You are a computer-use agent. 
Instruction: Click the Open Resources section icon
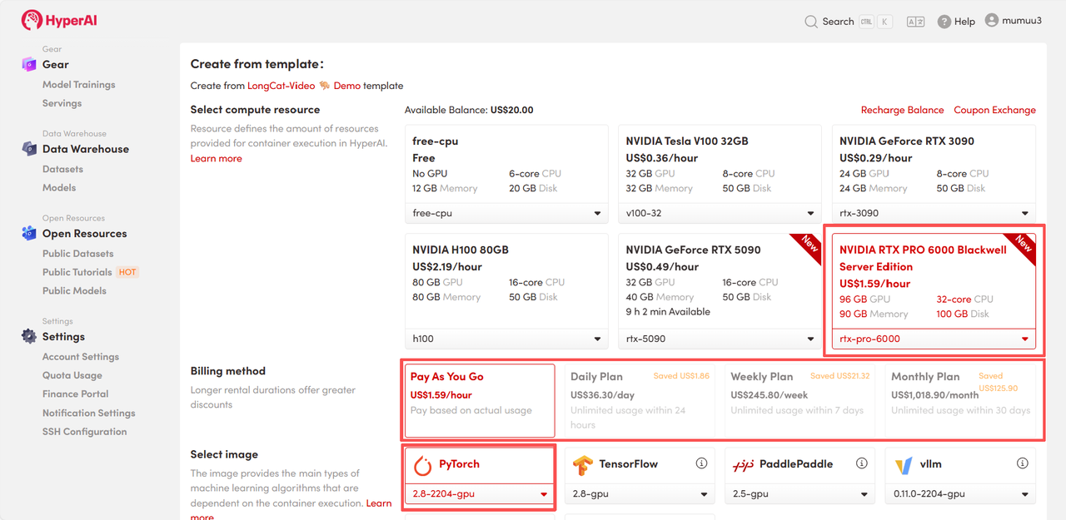29,234
